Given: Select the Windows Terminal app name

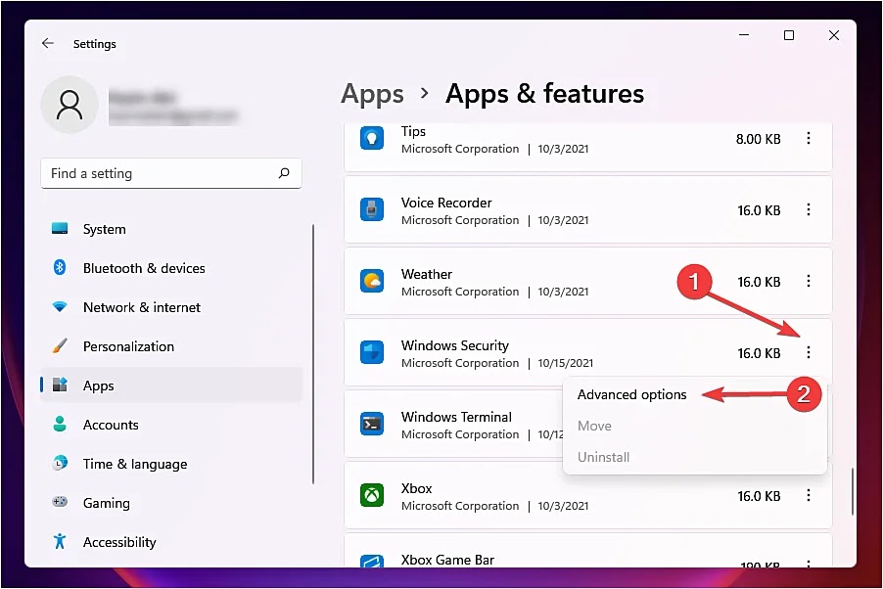Looking at the screenshot, I should [456, 417].
